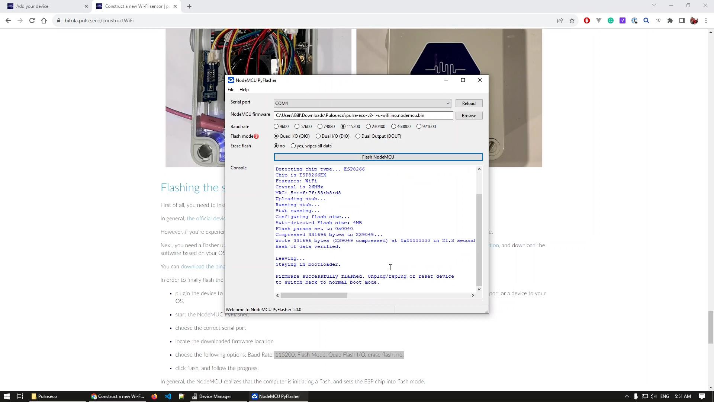Click the console horizontal scrollbar thumb
The width and height of the screenshot is (714, 402).
coord(313,296)
